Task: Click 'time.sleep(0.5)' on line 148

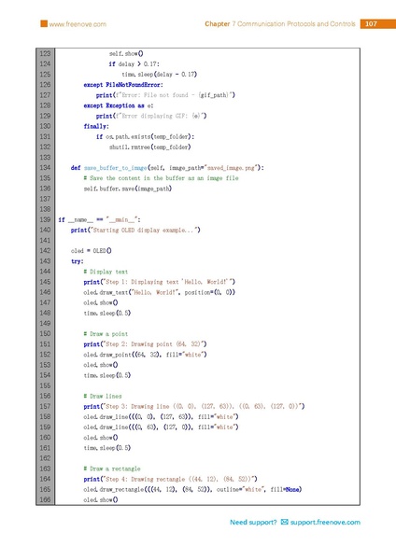Action: point(106,313)
